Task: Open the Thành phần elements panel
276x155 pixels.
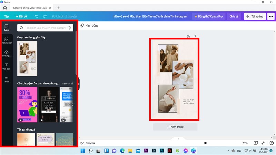Action: pos(7,41)
